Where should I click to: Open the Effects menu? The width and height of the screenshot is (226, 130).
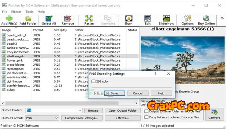coord(16,12)
